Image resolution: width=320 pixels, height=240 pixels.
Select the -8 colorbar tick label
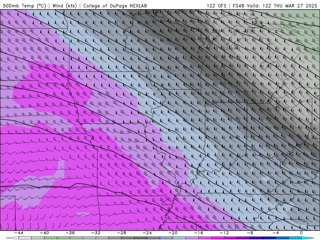click(250, 233)
